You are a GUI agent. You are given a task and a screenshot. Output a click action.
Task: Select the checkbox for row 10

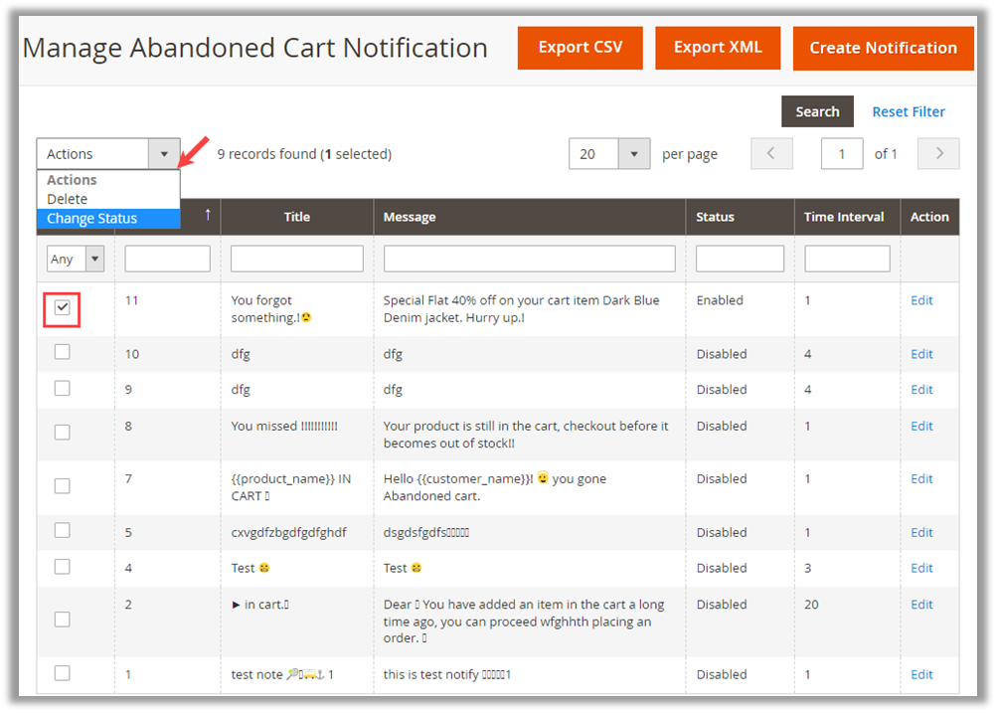pos(62,352)
